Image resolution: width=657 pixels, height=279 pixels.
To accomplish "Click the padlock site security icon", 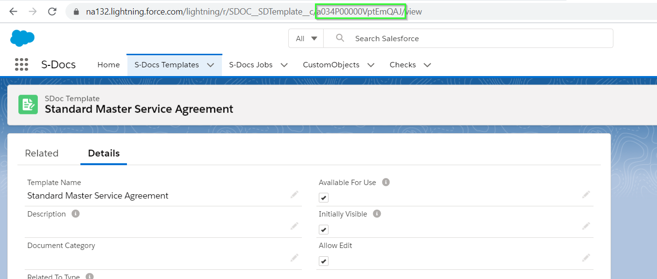I will click(x=75, y=12).
